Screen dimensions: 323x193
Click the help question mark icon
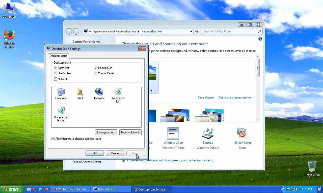(260, 39)
